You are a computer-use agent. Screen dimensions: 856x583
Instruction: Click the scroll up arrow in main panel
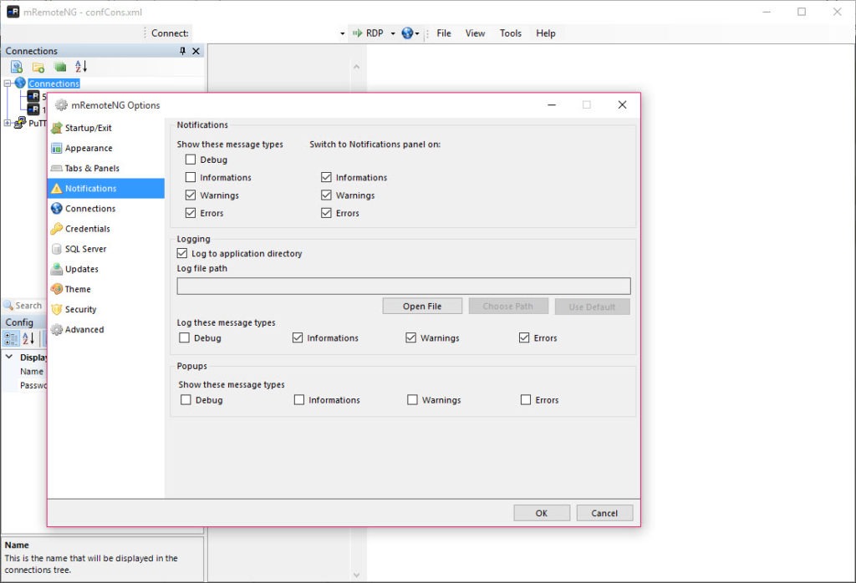tap(356, 67)
